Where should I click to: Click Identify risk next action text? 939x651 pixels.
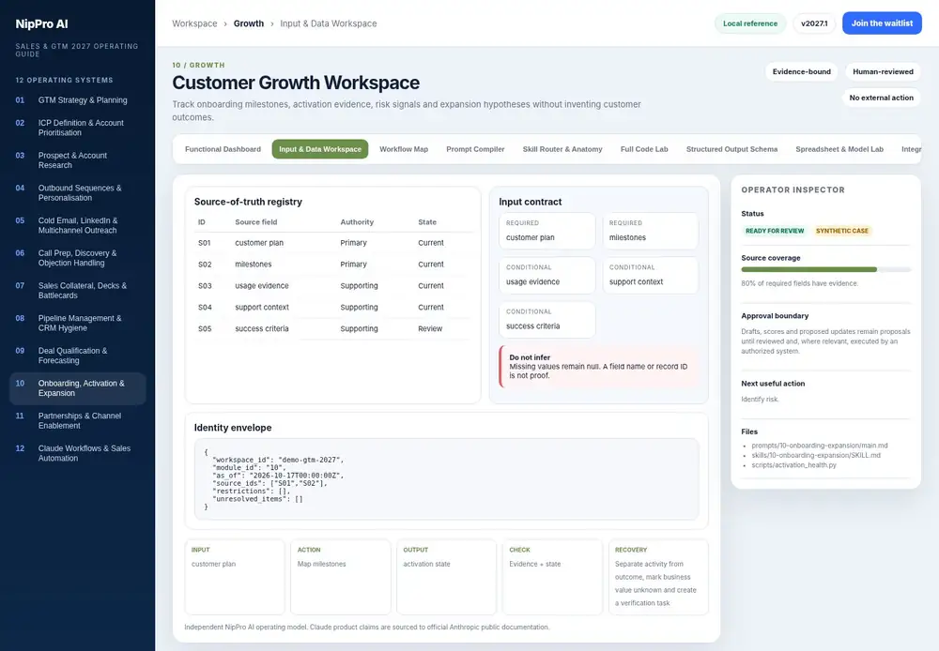(760, 399)
